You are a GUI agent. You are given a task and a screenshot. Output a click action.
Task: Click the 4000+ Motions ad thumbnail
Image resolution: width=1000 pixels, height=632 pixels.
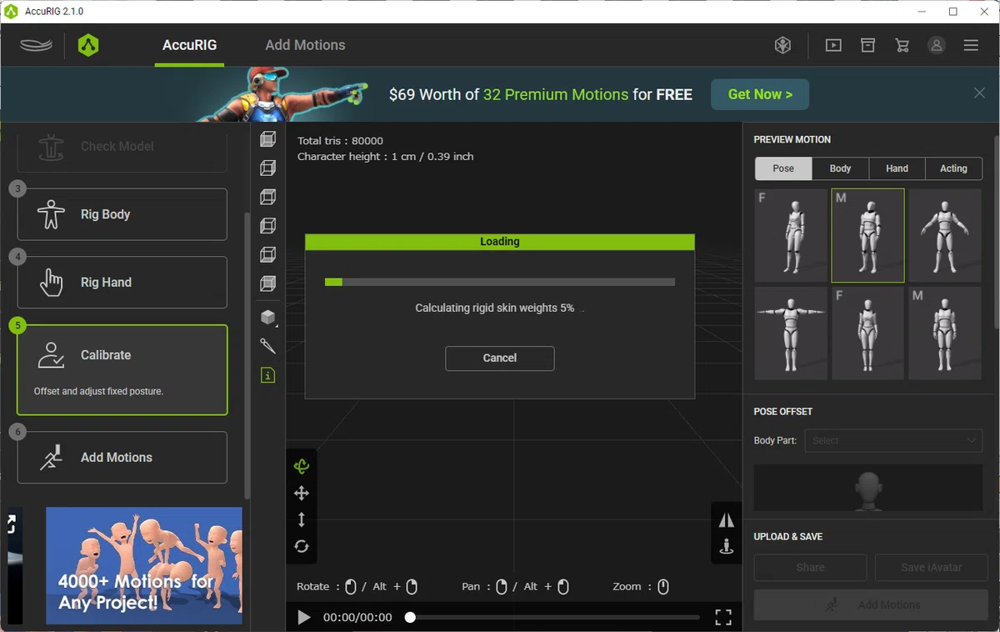click(x=144, y=566)
